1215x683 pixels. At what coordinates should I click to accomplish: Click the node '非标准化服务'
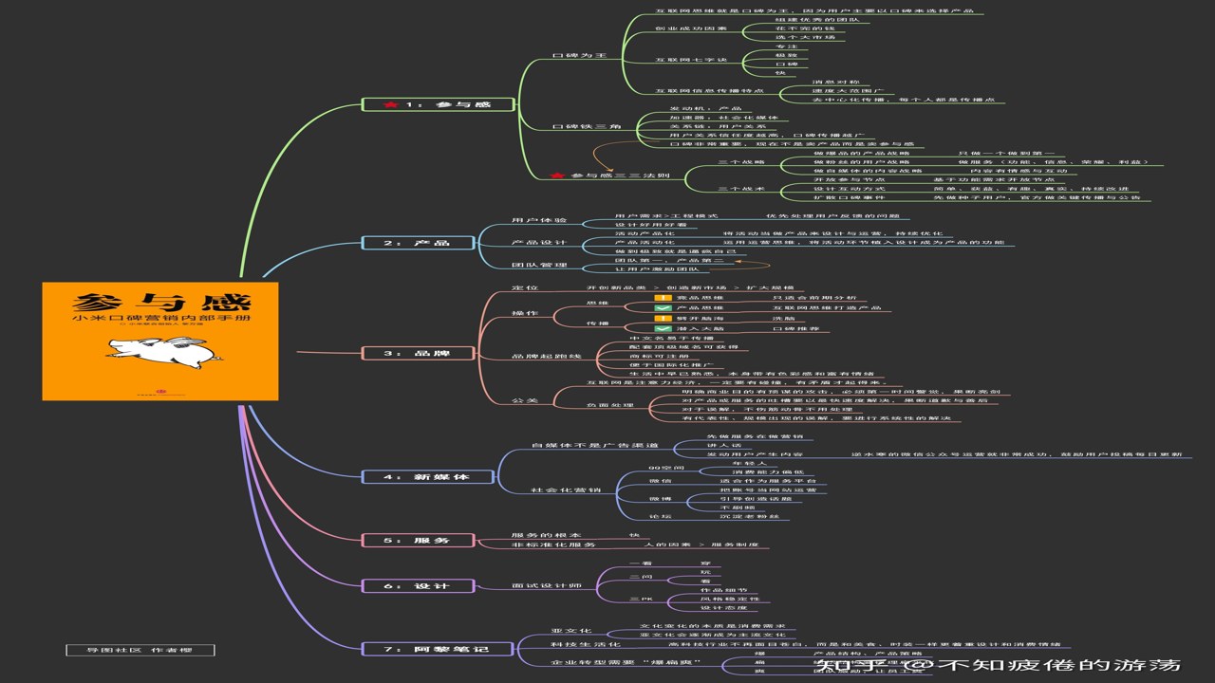pos(553,545)
